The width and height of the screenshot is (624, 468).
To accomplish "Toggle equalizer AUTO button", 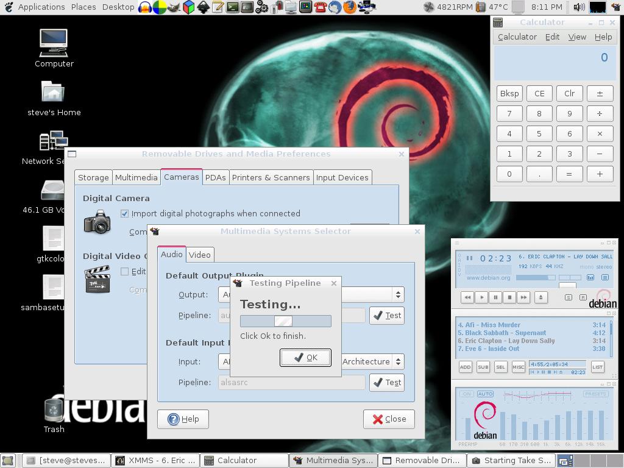I will pos(485,394).
